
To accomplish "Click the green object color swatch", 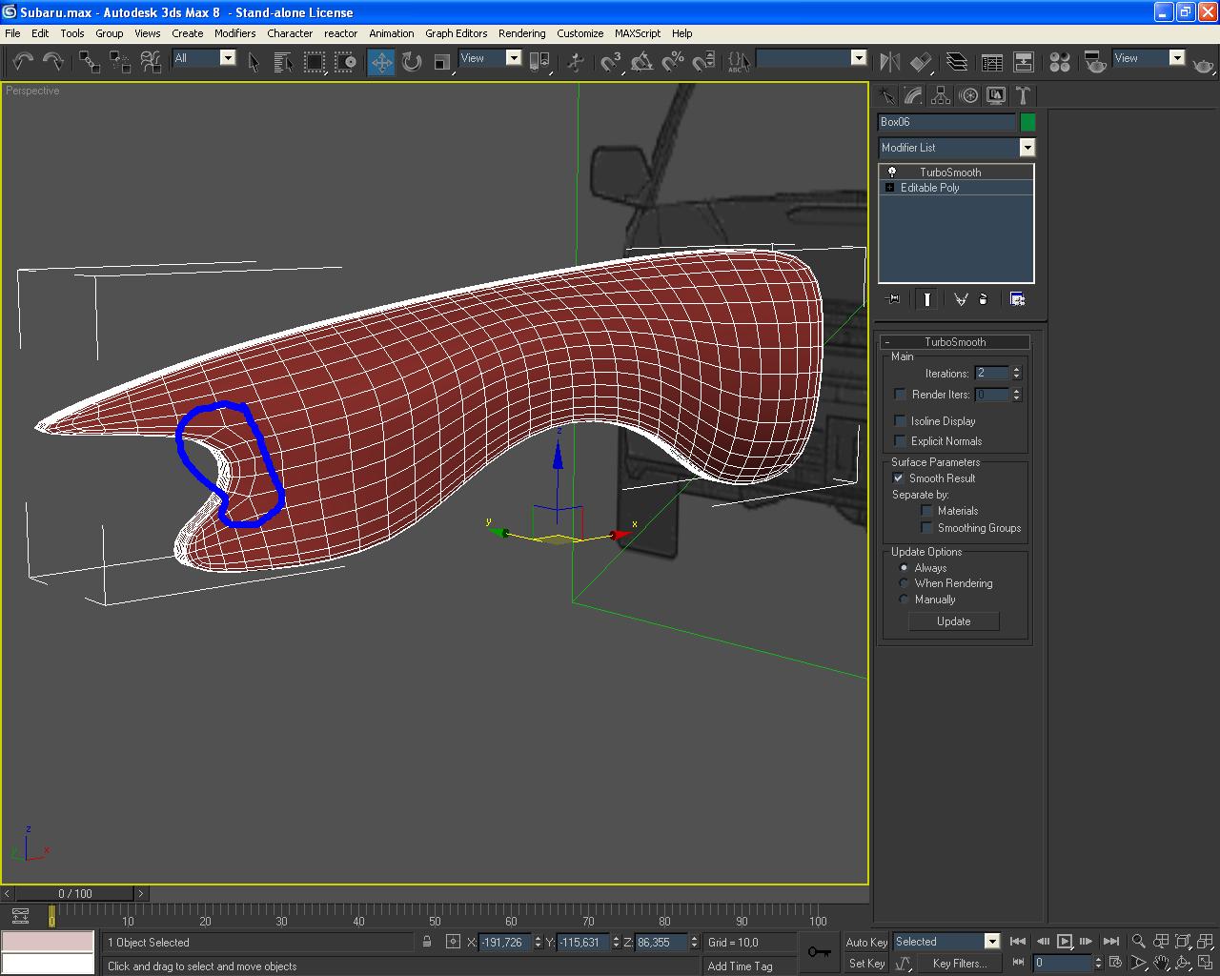I will [x=1027, y=122].
